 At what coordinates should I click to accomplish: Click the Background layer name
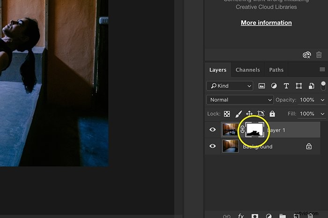tap(258, 146)
